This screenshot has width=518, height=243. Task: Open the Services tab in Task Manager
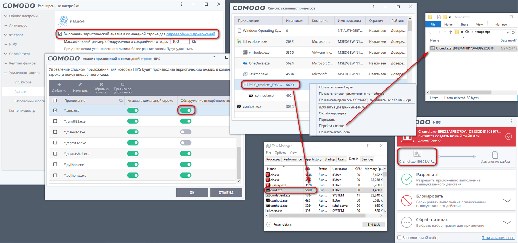[x=367, y=159]
